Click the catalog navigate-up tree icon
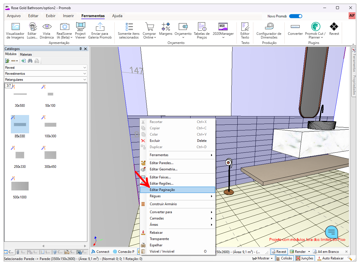The height and width of the screenshot is (266, 360). pos(7,61)
